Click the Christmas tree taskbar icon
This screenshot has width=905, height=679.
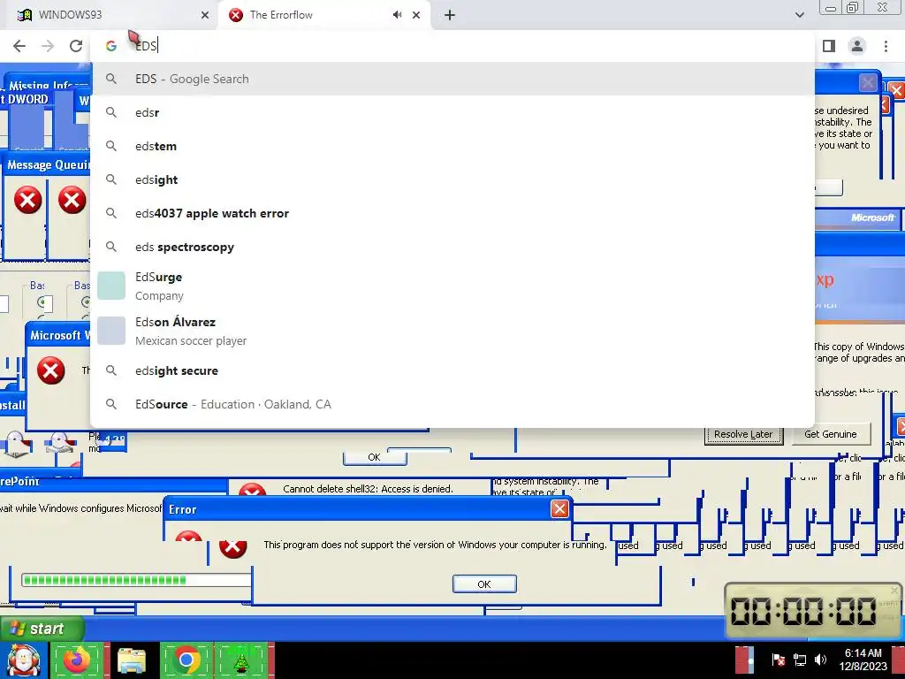point(241,660)
